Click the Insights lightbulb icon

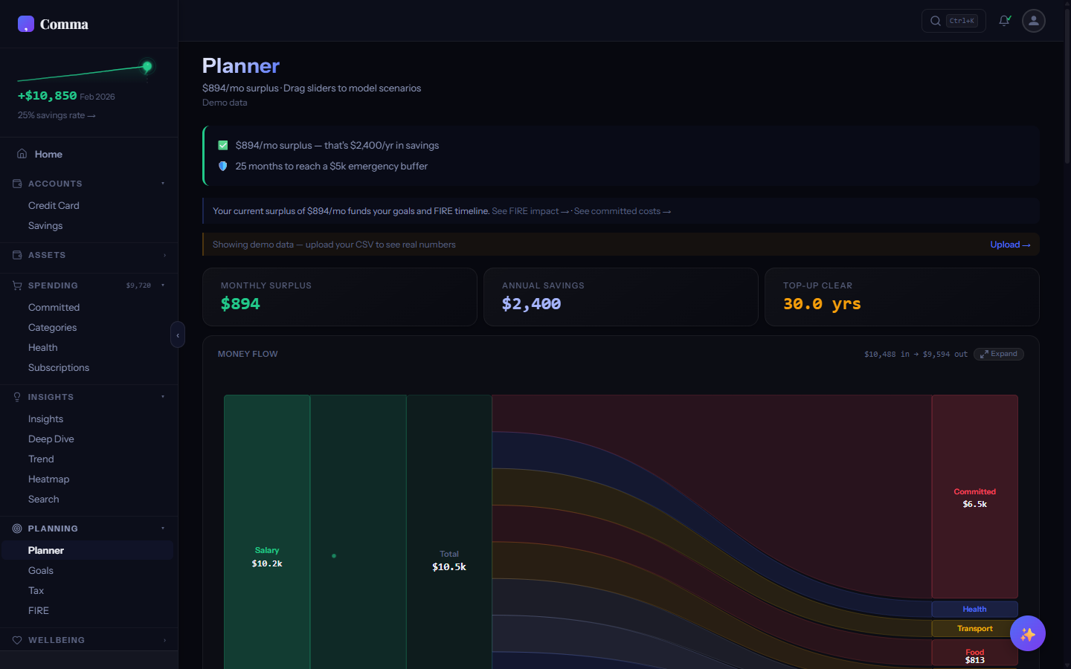click(16, 397)
